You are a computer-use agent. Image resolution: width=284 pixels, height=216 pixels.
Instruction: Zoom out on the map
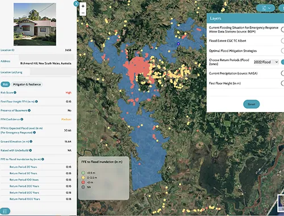[83, 13]
